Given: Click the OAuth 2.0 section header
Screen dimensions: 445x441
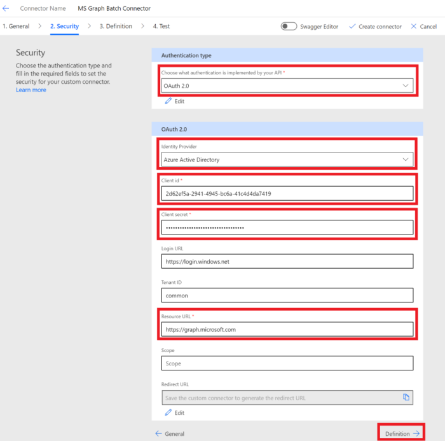Looking at the screenshot, I should point(287,129).
